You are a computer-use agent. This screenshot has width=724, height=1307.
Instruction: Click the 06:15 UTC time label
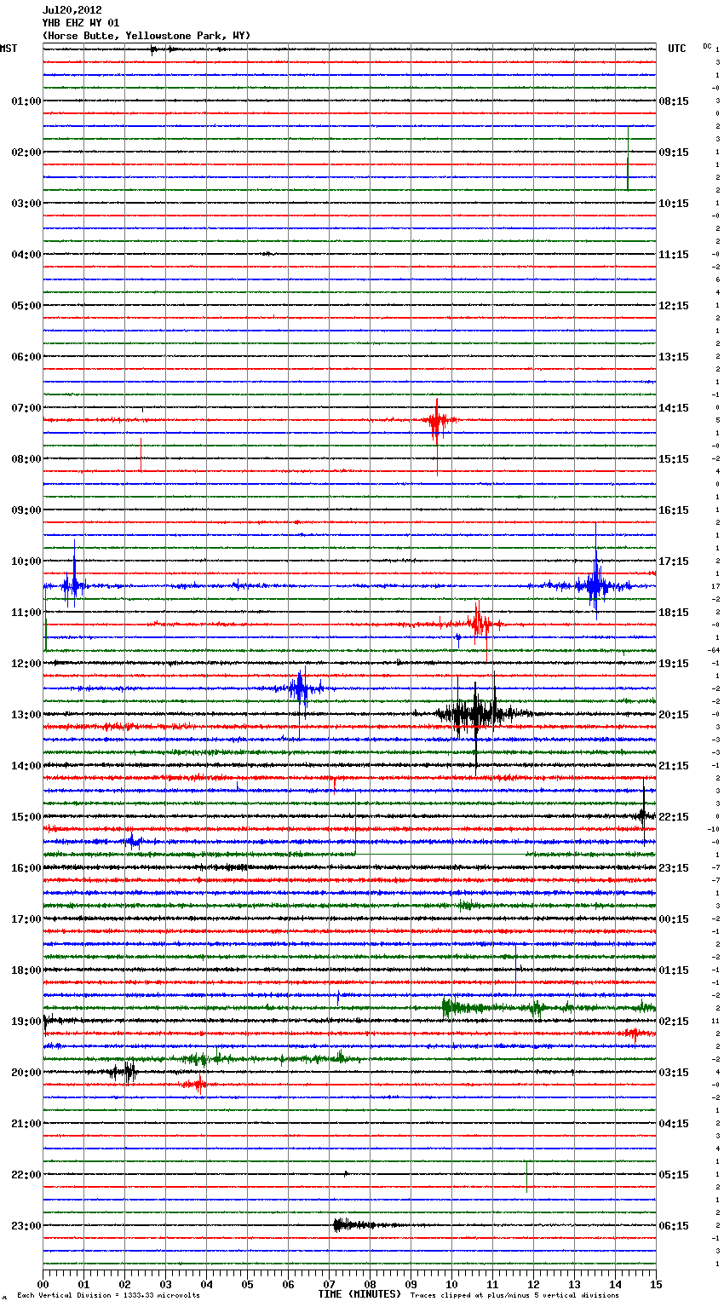coord(674,1226)
